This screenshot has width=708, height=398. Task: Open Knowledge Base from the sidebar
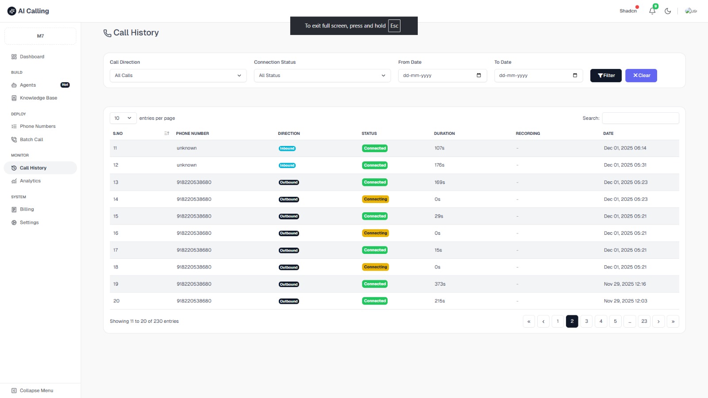38,98
